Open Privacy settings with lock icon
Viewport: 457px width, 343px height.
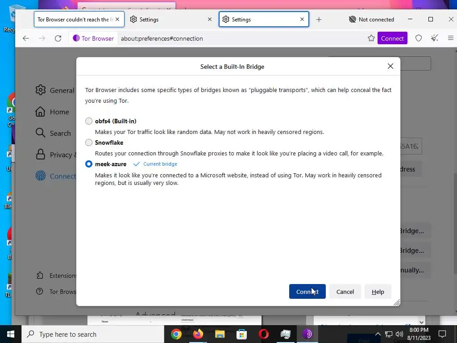[x=55, y=155]
